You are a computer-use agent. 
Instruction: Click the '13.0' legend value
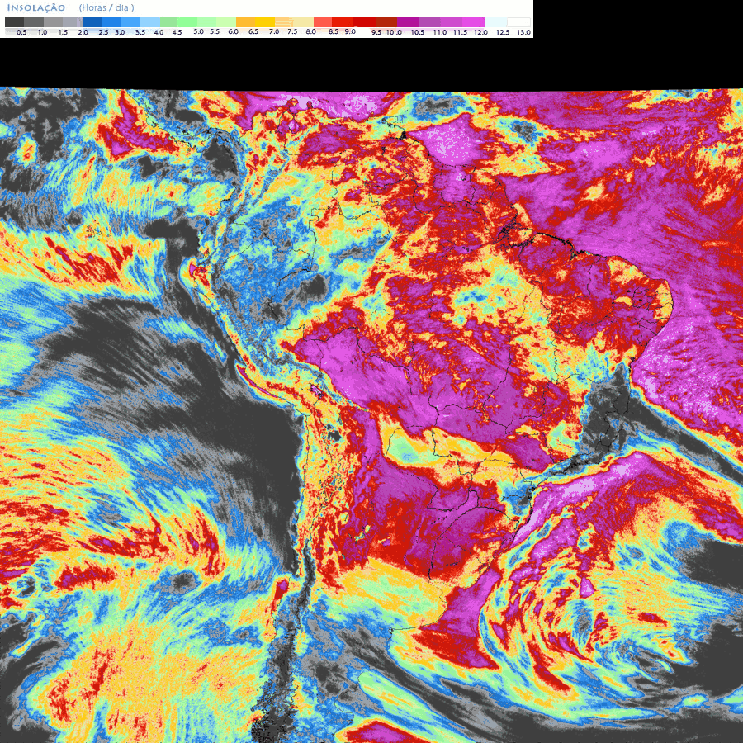(524, 32)
